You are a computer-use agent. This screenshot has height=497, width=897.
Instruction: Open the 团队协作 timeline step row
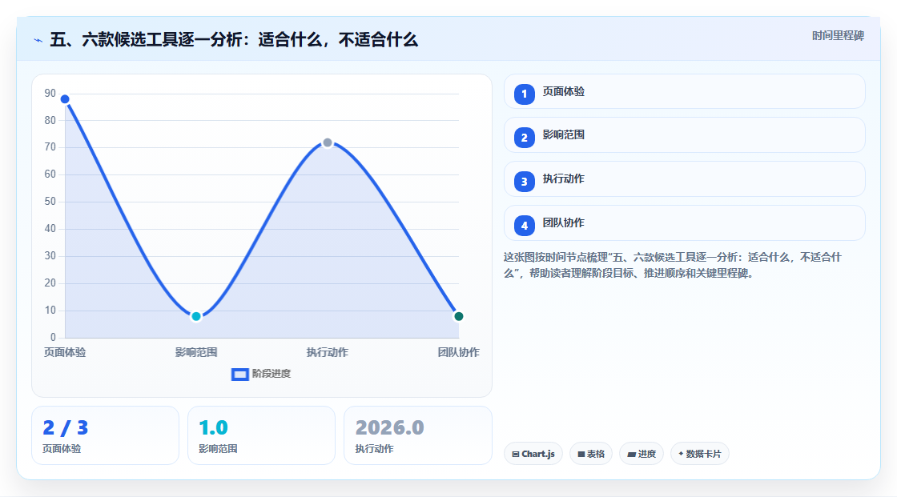coord(684,223)
